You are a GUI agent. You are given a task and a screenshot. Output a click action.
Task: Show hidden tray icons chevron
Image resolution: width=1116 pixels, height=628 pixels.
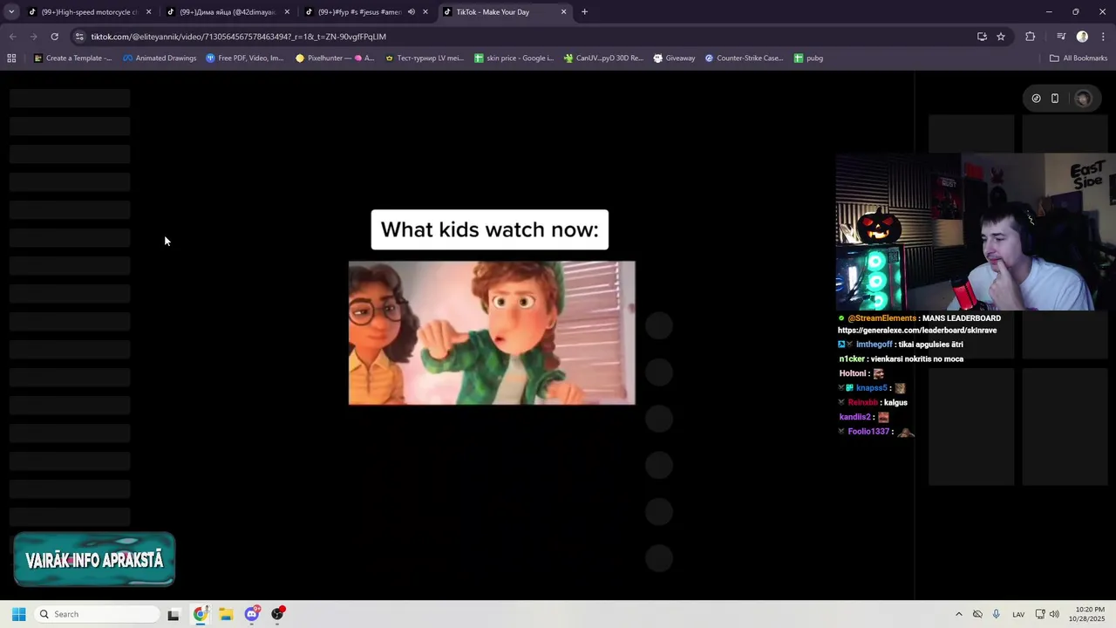(x=959, y=614)
